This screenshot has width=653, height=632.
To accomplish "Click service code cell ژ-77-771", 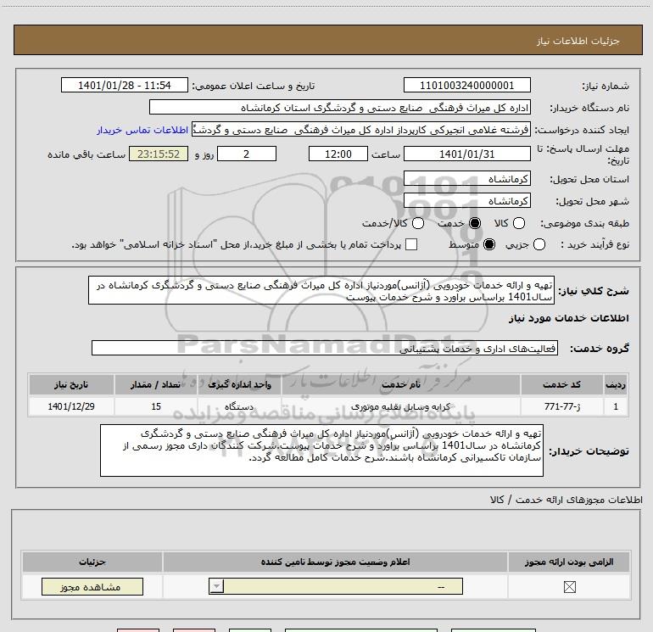I will (x=561, y=406).
